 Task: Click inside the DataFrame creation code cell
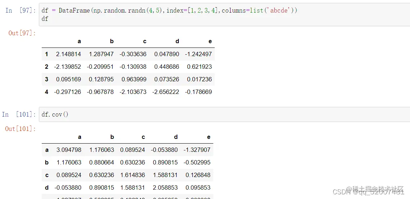coord(224,15)
